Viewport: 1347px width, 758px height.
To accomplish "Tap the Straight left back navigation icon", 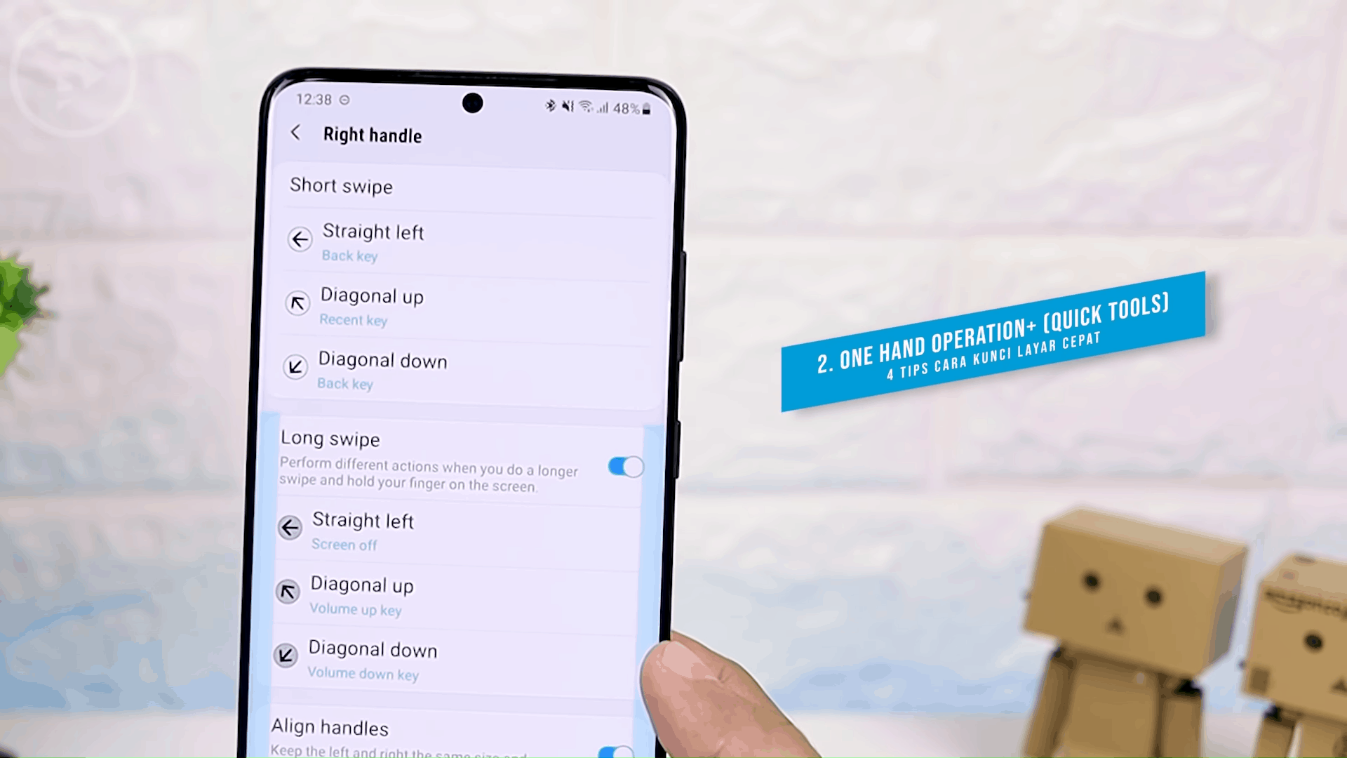I will (300, 239).
